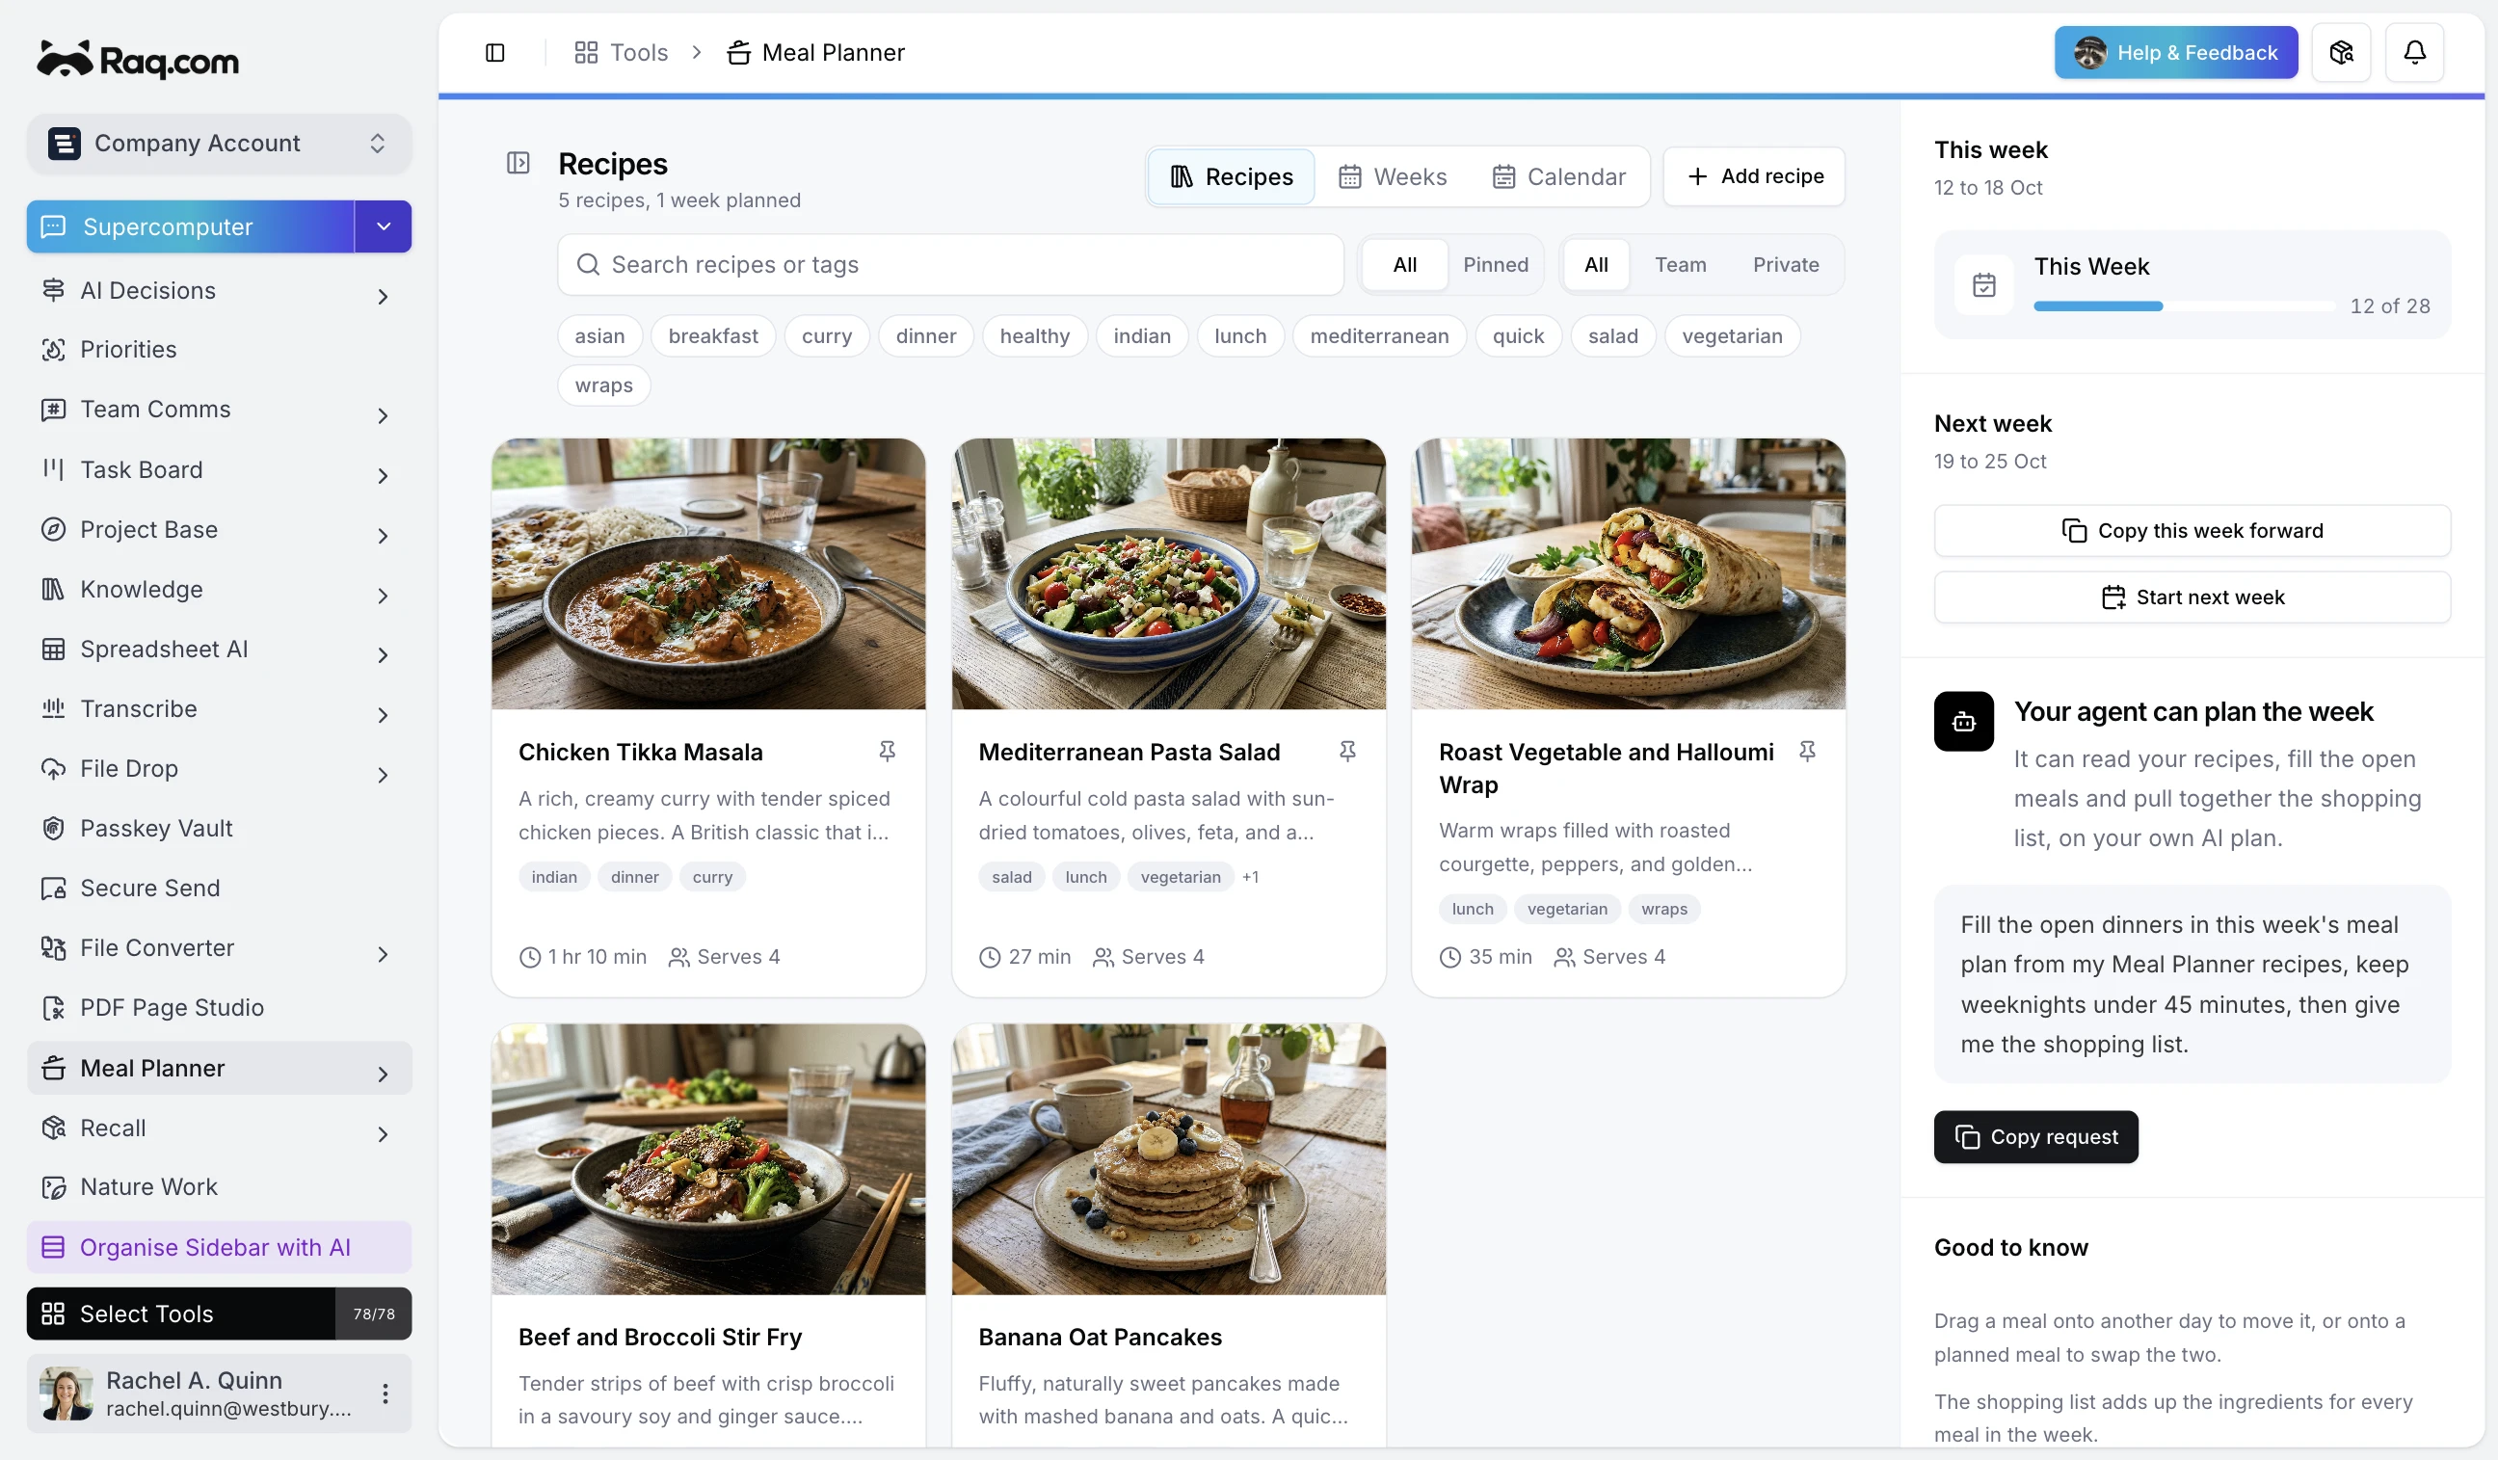Click the Priorities sidebar icon
The height and width of the screenshot is (1460, 2498).
(x=54, y=350)
